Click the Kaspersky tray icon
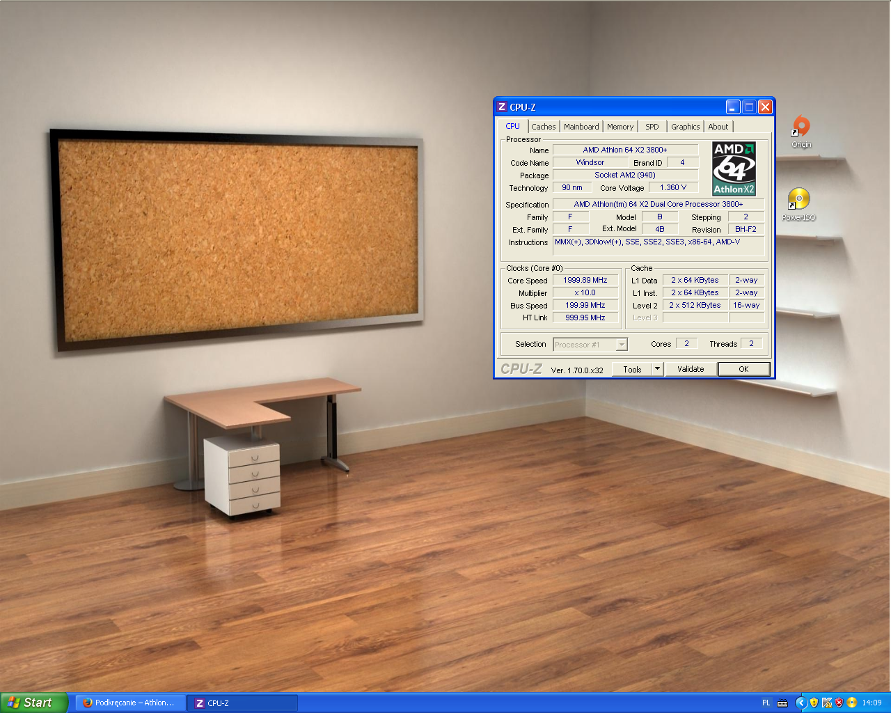Viewport: 891px width, 713px height. click(827, 703)
